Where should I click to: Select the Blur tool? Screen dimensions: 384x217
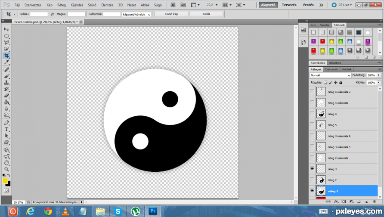point(6,109)
